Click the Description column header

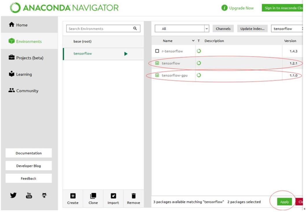click(214, 41)
